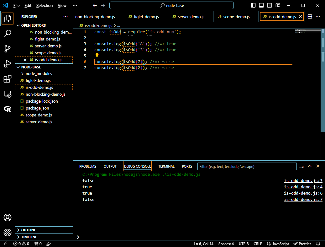This screenshot has height=247, width=325.
Task: Switch to figlet-demo.js editor tab
Action: (146, 17)
